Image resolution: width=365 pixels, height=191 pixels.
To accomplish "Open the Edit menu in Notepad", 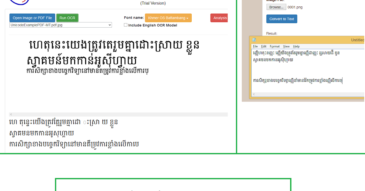I will 263,46.
